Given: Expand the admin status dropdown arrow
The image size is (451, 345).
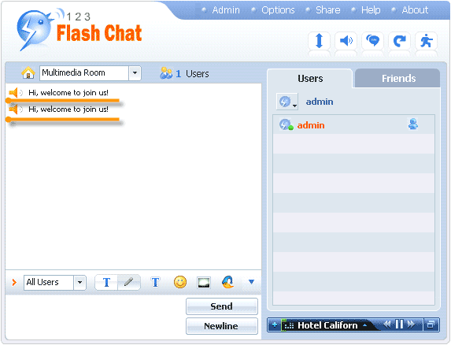Looking at the screenshot, I should pos(294,106).
